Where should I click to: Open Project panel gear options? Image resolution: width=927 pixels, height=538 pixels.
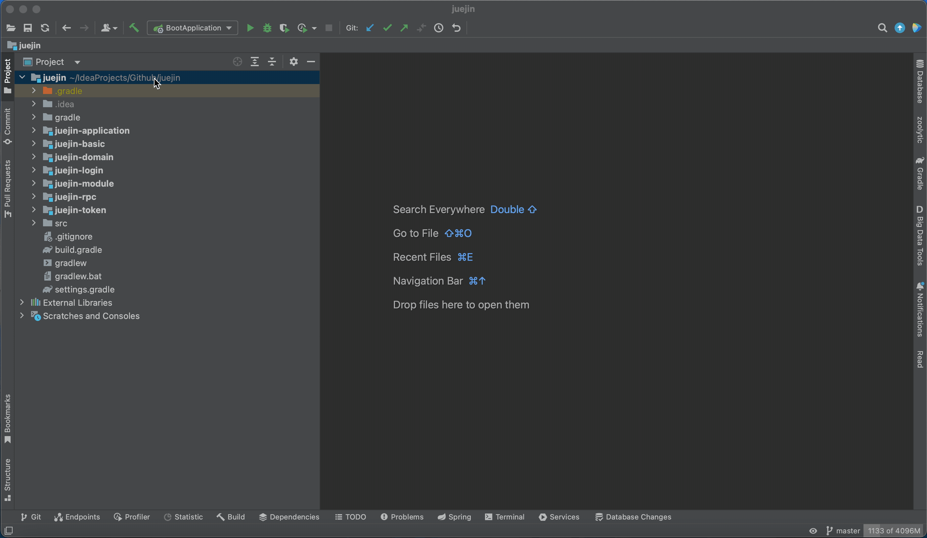(293, 62)
